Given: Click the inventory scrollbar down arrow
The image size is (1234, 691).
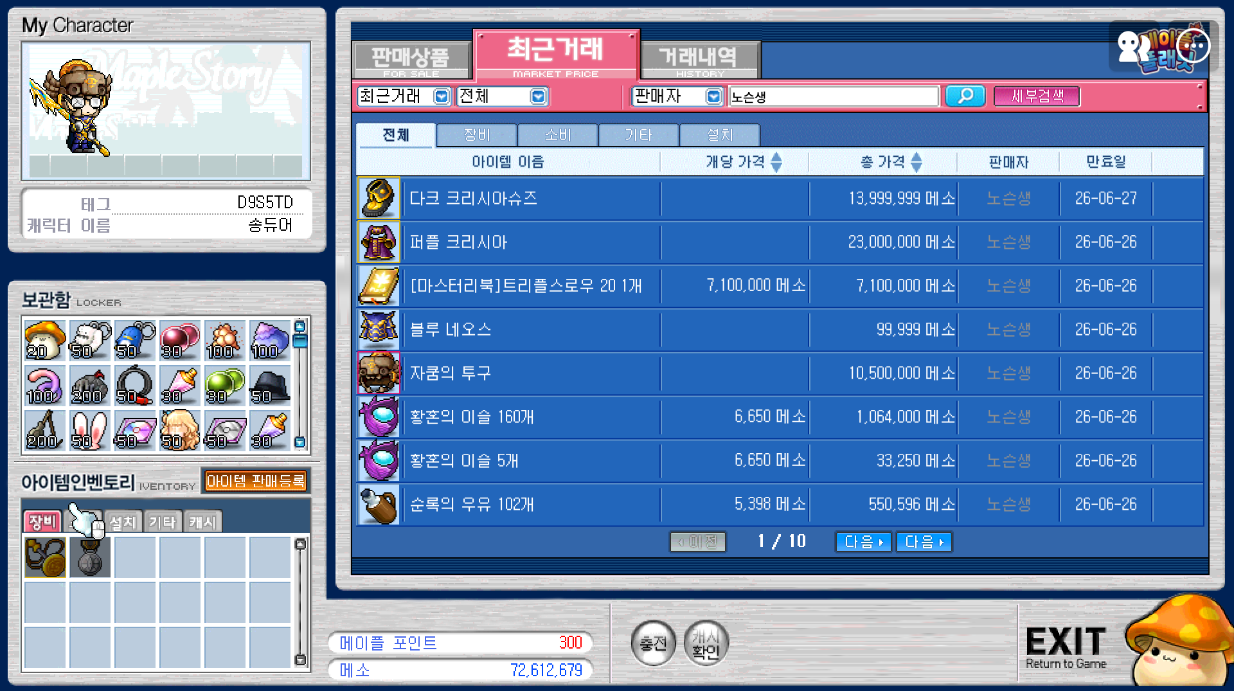Looking at the screenshot, I should (300, 660).
